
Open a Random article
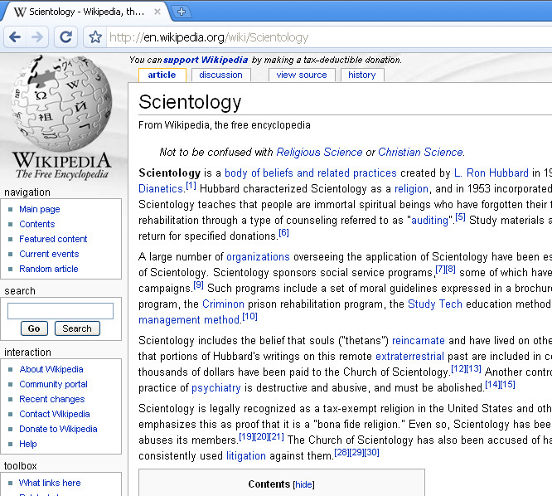(x=49, y=269)
